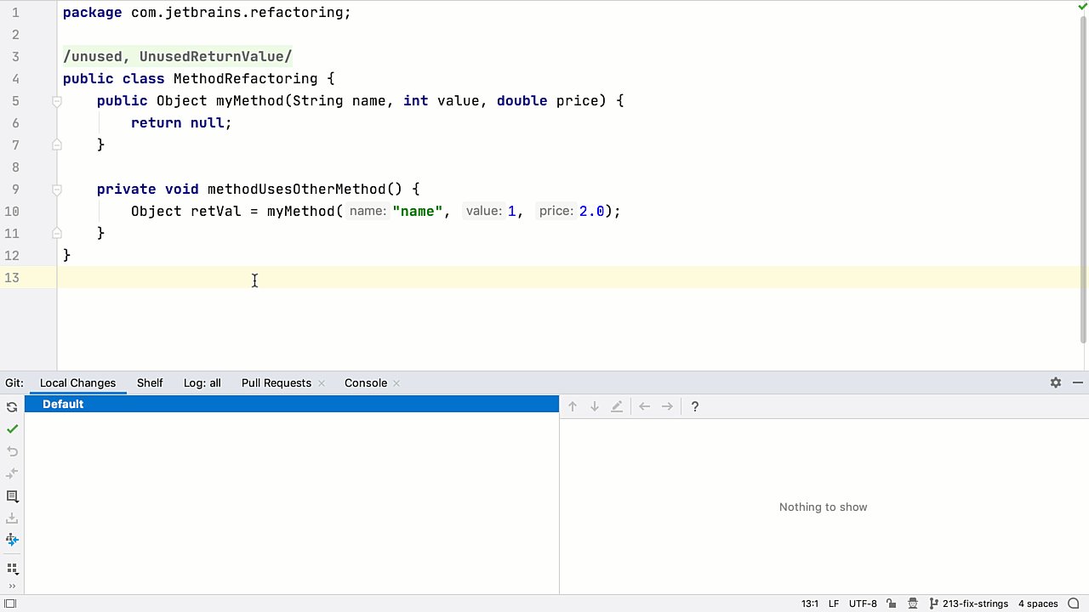Rollback changes with the undo icon
This screenshot has width=1089, height=612.
[x=12, y=451]
